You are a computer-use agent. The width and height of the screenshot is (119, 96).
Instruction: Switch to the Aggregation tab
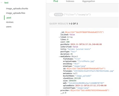(x=89, y=1)
